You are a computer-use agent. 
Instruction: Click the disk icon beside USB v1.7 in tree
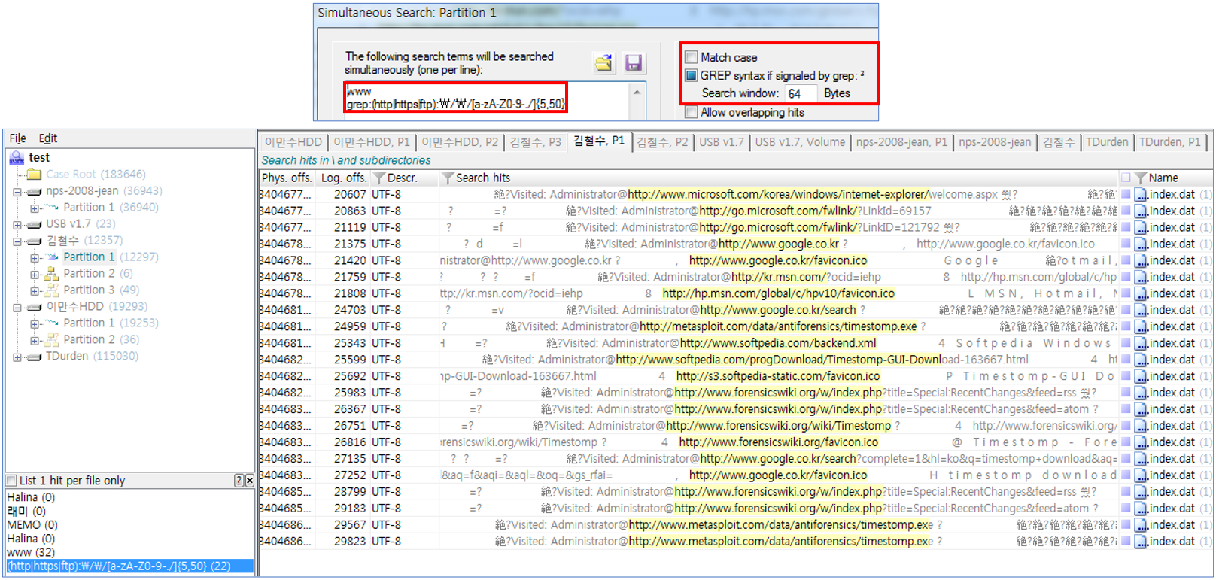34,224
